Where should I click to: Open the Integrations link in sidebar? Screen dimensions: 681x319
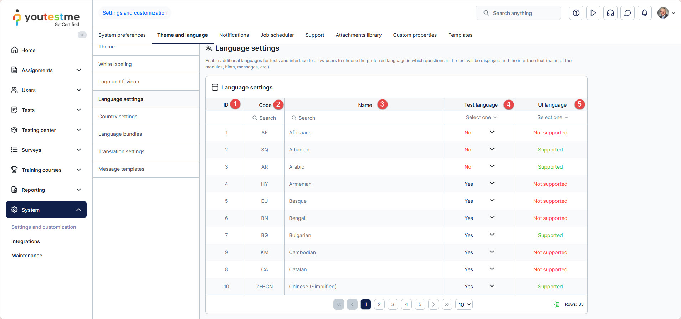(x=26, y=241)
